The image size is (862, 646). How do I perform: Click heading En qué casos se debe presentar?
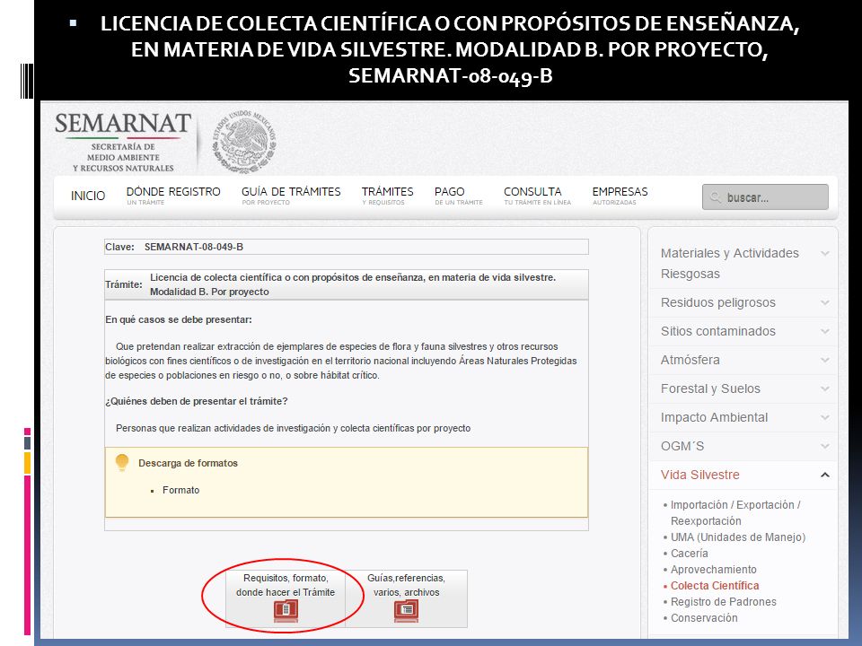click(x=179, y=319)
